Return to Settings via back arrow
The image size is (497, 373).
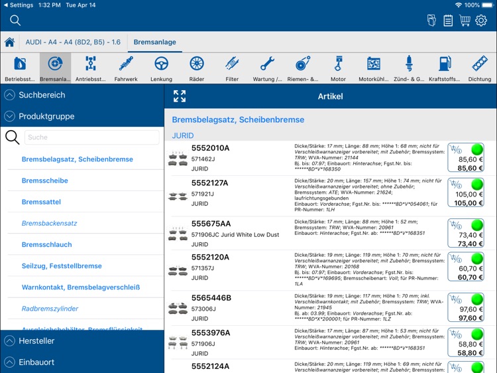(18, 5)
